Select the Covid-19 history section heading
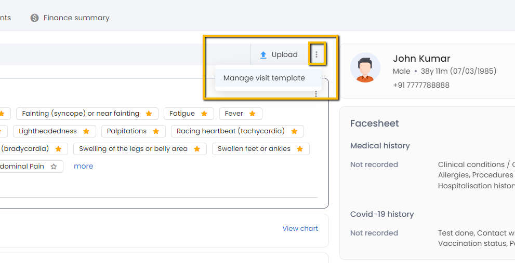Viewport: 515px width, 263px height. pyautogui.click(x=382, y=214)
